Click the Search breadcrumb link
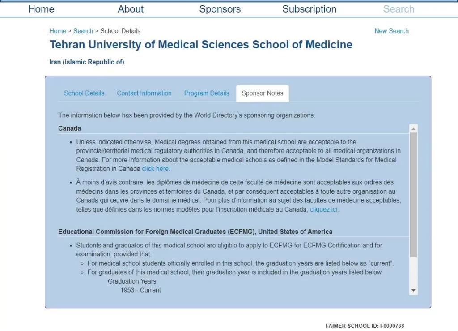Screen dimensions: 458x331 click(83, 31)
